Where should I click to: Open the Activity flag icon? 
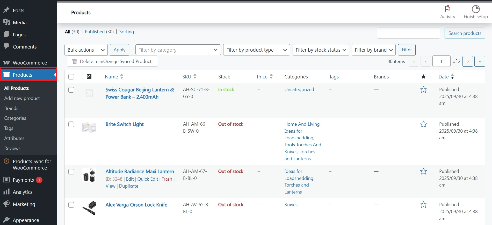[447, 9]
